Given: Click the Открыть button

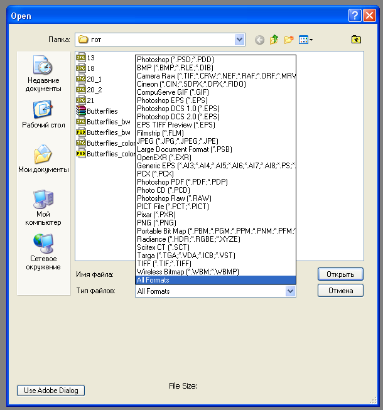Looking at the screenshot, I should pyautogui.click(x=340, y=274).
